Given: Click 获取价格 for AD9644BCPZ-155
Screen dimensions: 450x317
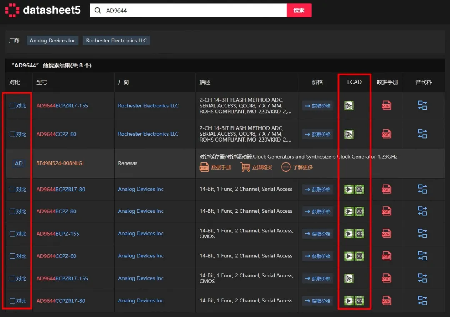Looking at the screenshot, I should [x=317, y=234].
